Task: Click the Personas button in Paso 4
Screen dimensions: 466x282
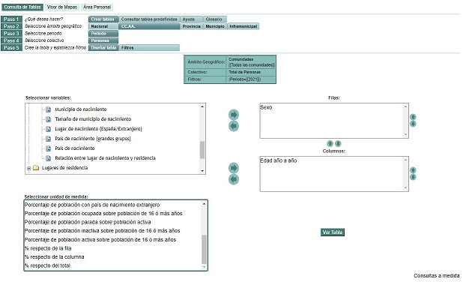Action: [103, 40]
